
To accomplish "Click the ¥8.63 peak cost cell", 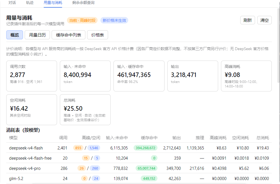I will point(221,148).
